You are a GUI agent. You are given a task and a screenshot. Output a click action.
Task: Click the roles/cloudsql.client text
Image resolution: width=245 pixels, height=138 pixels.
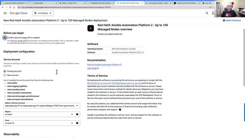(16, 89)
